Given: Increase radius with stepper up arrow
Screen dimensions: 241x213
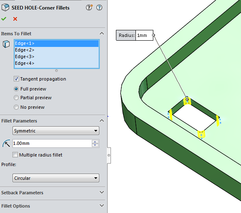Looking at the screenshot, I should [x=95, y=142].
